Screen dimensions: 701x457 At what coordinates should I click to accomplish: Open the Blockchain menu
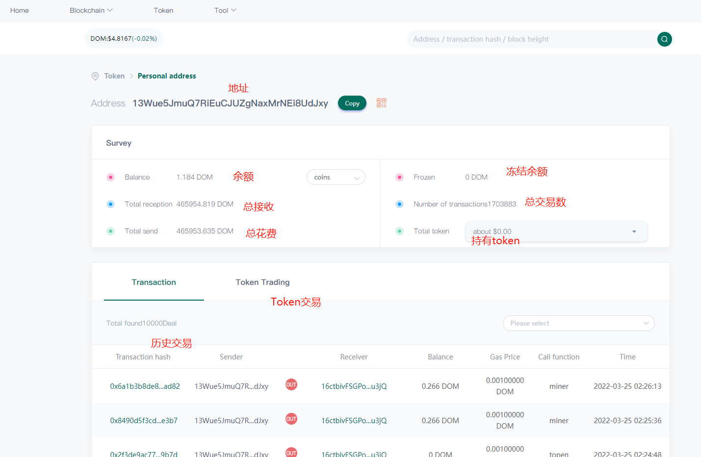pos(91,10)
